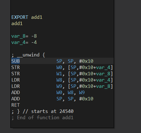The width and height of the screenshot is (141, 133).
Task: Click the add1 function label line
Action: 17,24
